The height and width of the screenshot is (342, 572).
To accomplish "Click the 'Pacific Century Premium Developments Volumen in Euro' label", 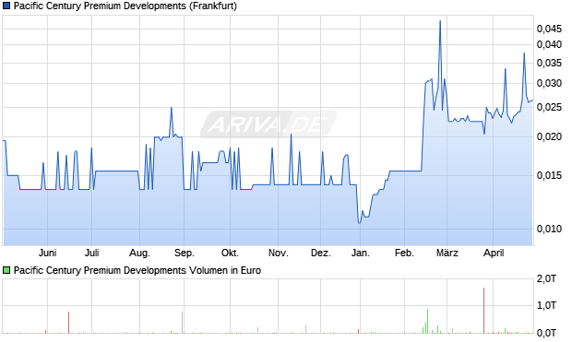I will 137,270.
